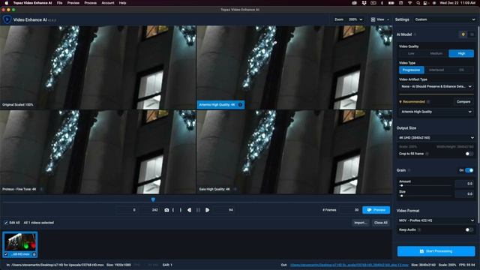This screenshot has width=480, height=270.
Task: Click the info icon beside Keep Audio
Action: tap(419, 229)
